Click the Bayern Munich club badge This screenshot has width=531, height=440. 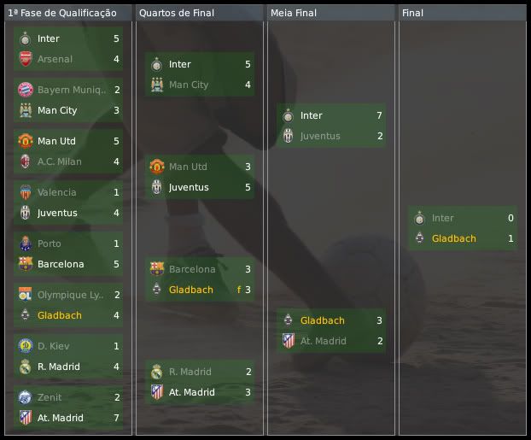point(25,90)
